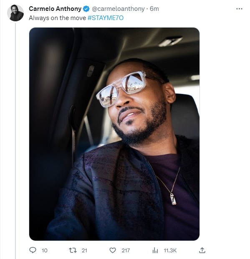Visit the @carmeloanthony handle link
The width and height of the screenshot is (250, 259).
click(x=118, y=9)
